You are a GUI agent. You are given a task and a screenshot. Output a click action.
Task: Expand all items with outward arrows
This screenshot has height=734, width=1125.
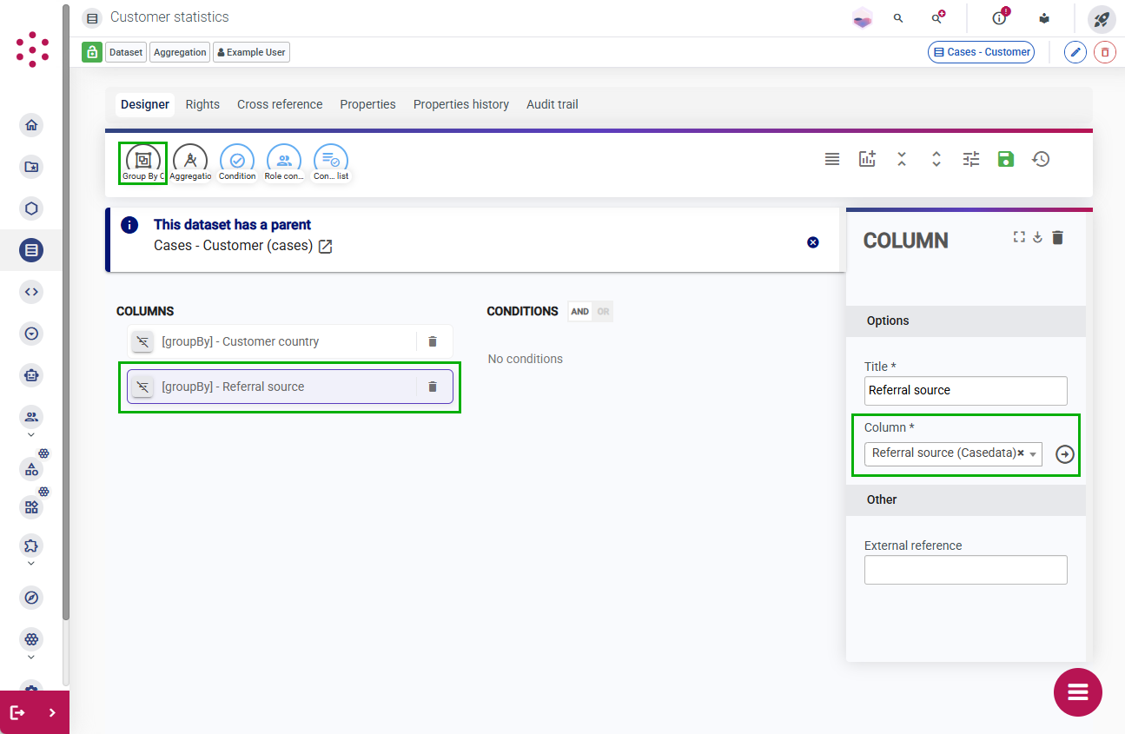936,159
